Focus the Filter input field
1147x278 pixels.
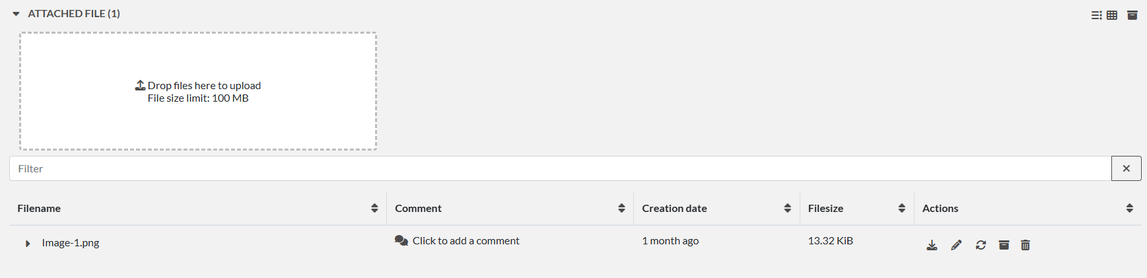[561, 168]
